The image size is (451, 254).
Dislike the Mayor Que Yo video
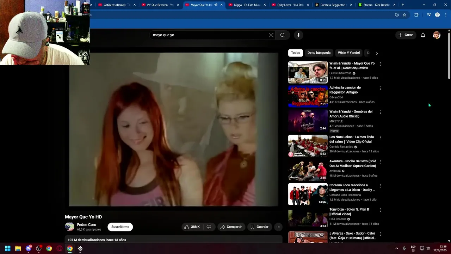[x=209, y=227]
